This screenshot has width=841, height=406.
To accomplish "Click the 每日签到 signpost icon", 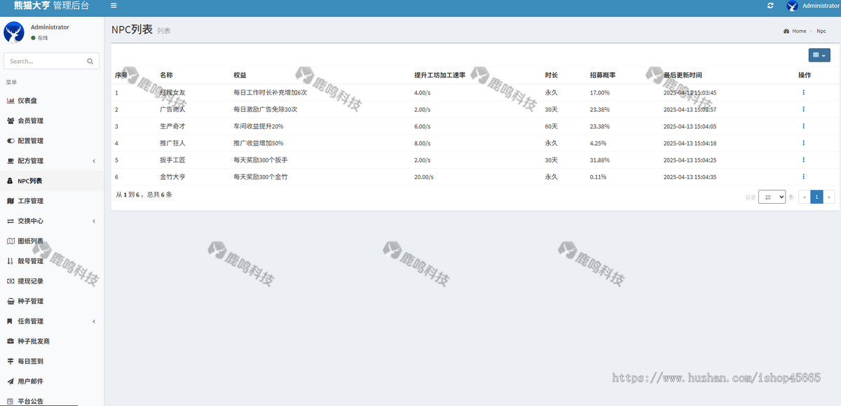I will click(x=11, y=361).
